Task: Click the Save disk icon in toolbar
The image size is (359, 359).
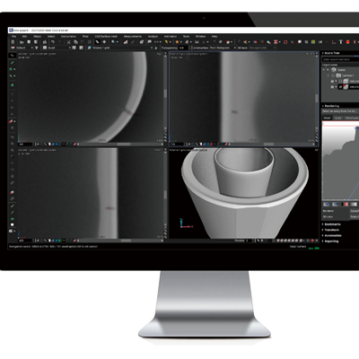Action: point(29,42)
